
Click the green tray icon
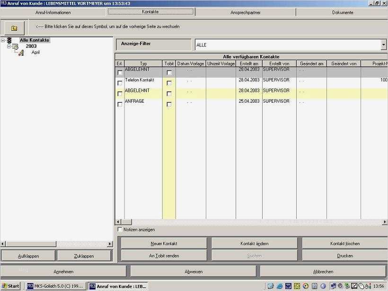[347, 286]
